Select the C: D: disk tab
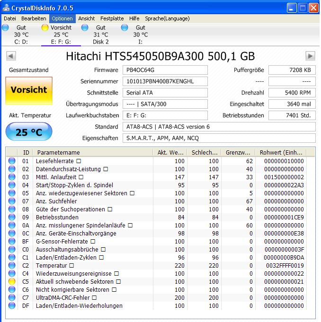The width and height of the screenshot is (321, 322). pyautogui.click(x=21, y=35)
